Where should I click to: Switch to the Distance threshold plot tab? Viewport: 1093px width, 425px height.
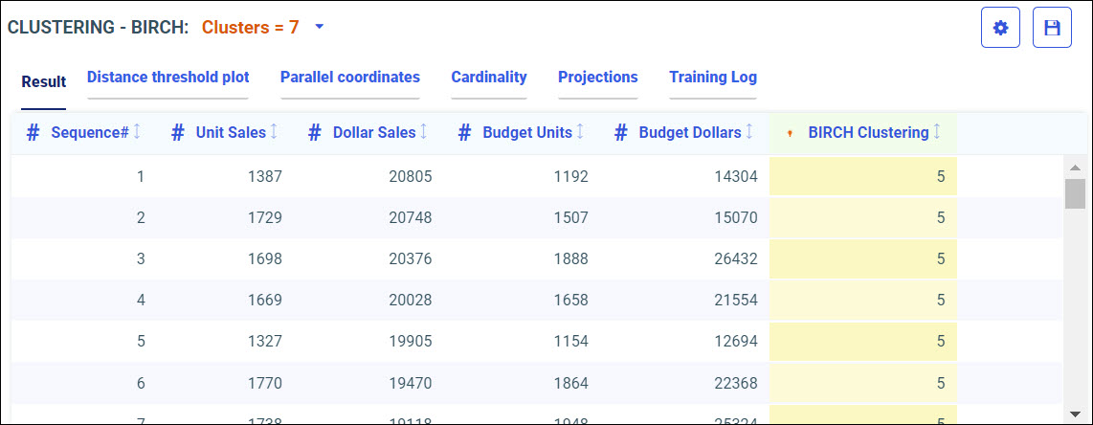coord(167,78)
